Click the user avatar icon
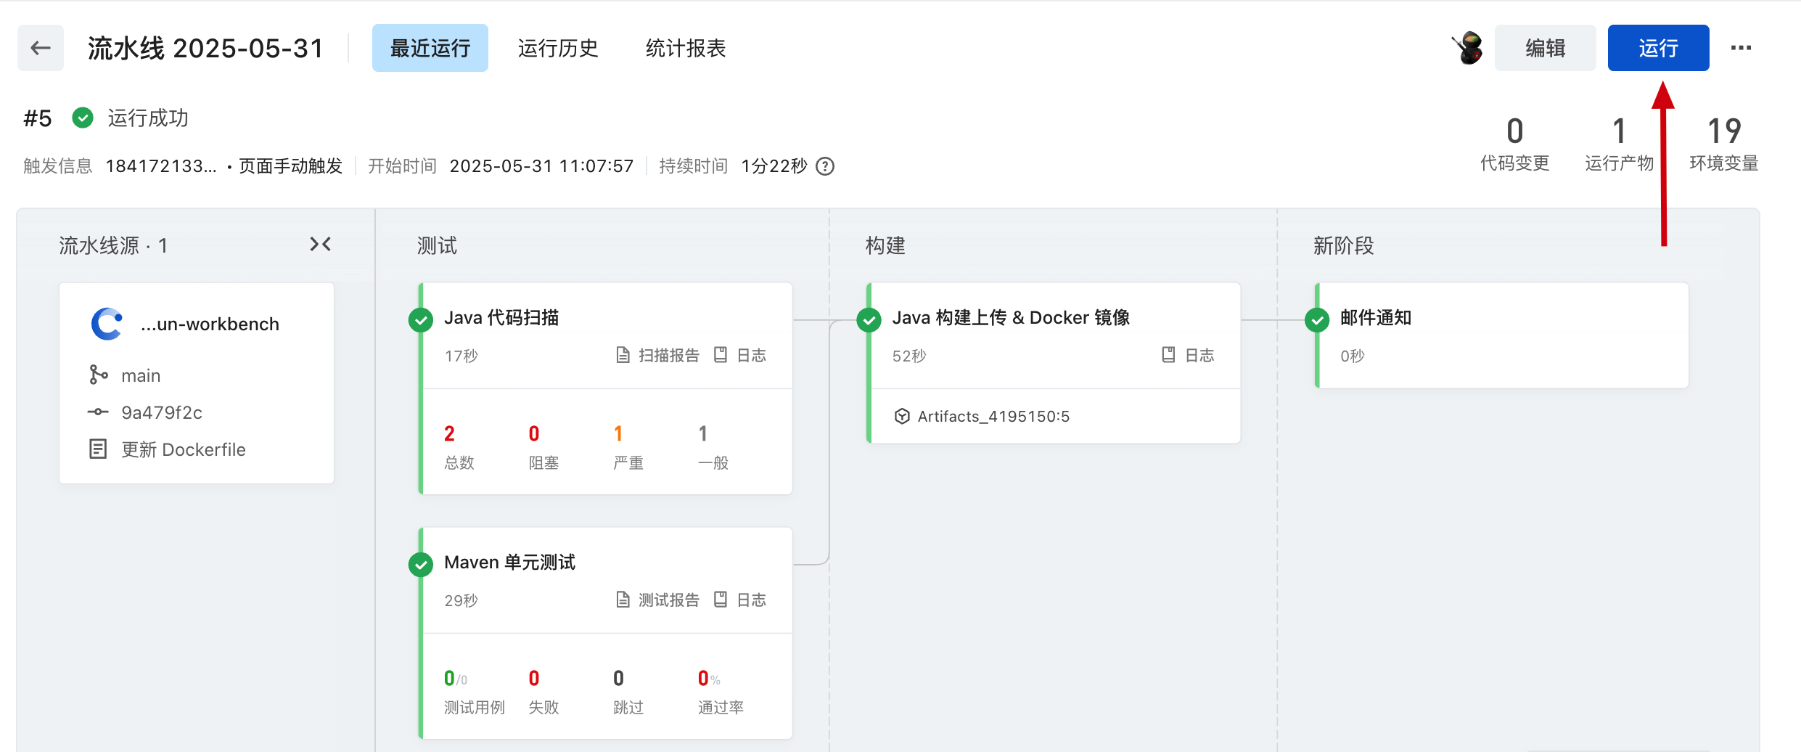1801x752 pixels. tap(1469, 48)
